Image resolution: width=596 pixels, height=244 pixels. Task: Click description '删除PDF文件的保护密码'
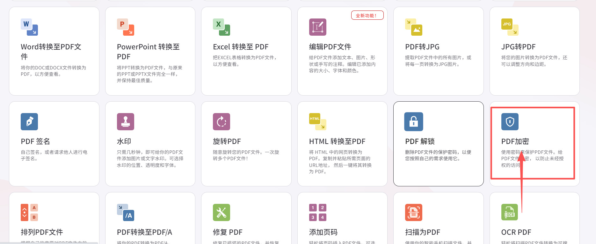(x=438, y=155)
